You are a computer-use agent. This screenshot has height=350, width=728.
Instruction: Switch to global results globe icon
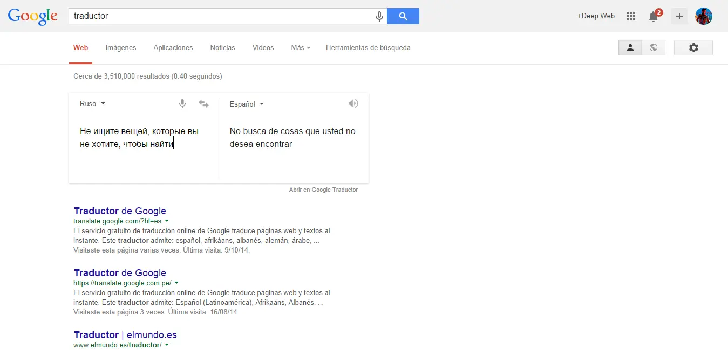(654, 47)
